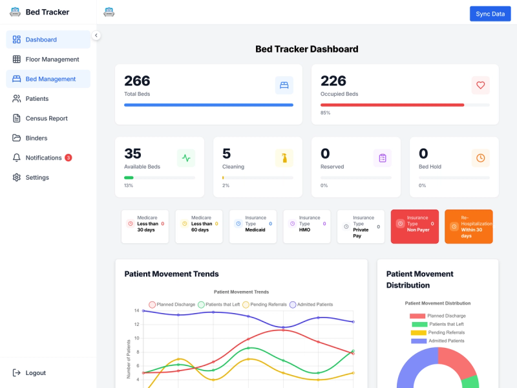
Task: Click the clock icon on Medicare 30 days tile
Action: (x=131, y=224)
